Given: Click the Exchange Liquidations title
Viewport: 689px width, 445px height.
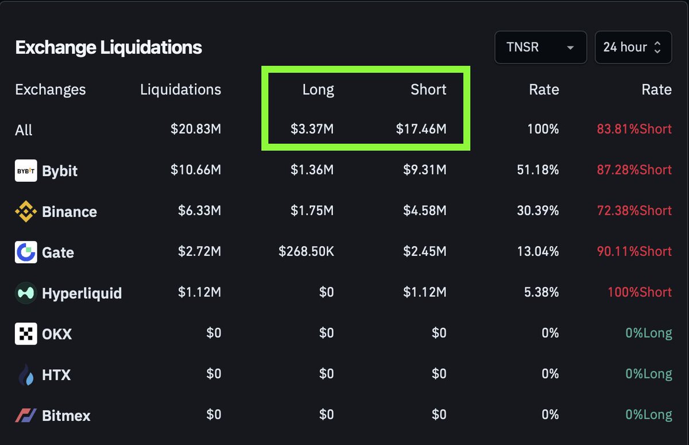Looking at the screenshot, I should [109, 48].
